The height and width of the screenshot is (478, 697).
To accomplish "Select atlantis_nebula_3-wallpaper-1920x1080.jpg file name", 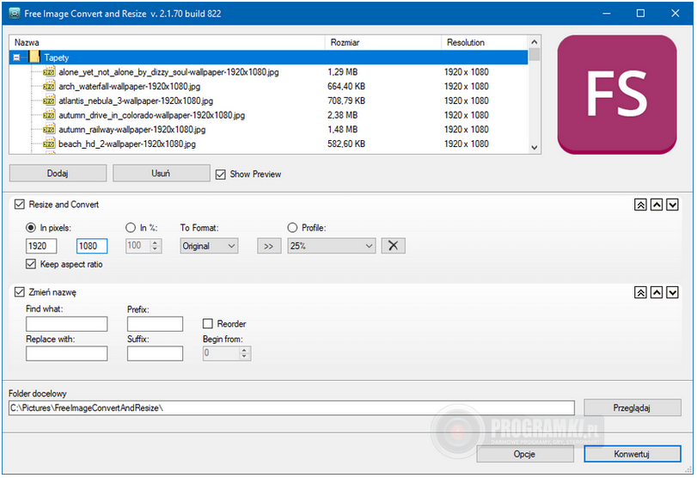I will (136, 101).
